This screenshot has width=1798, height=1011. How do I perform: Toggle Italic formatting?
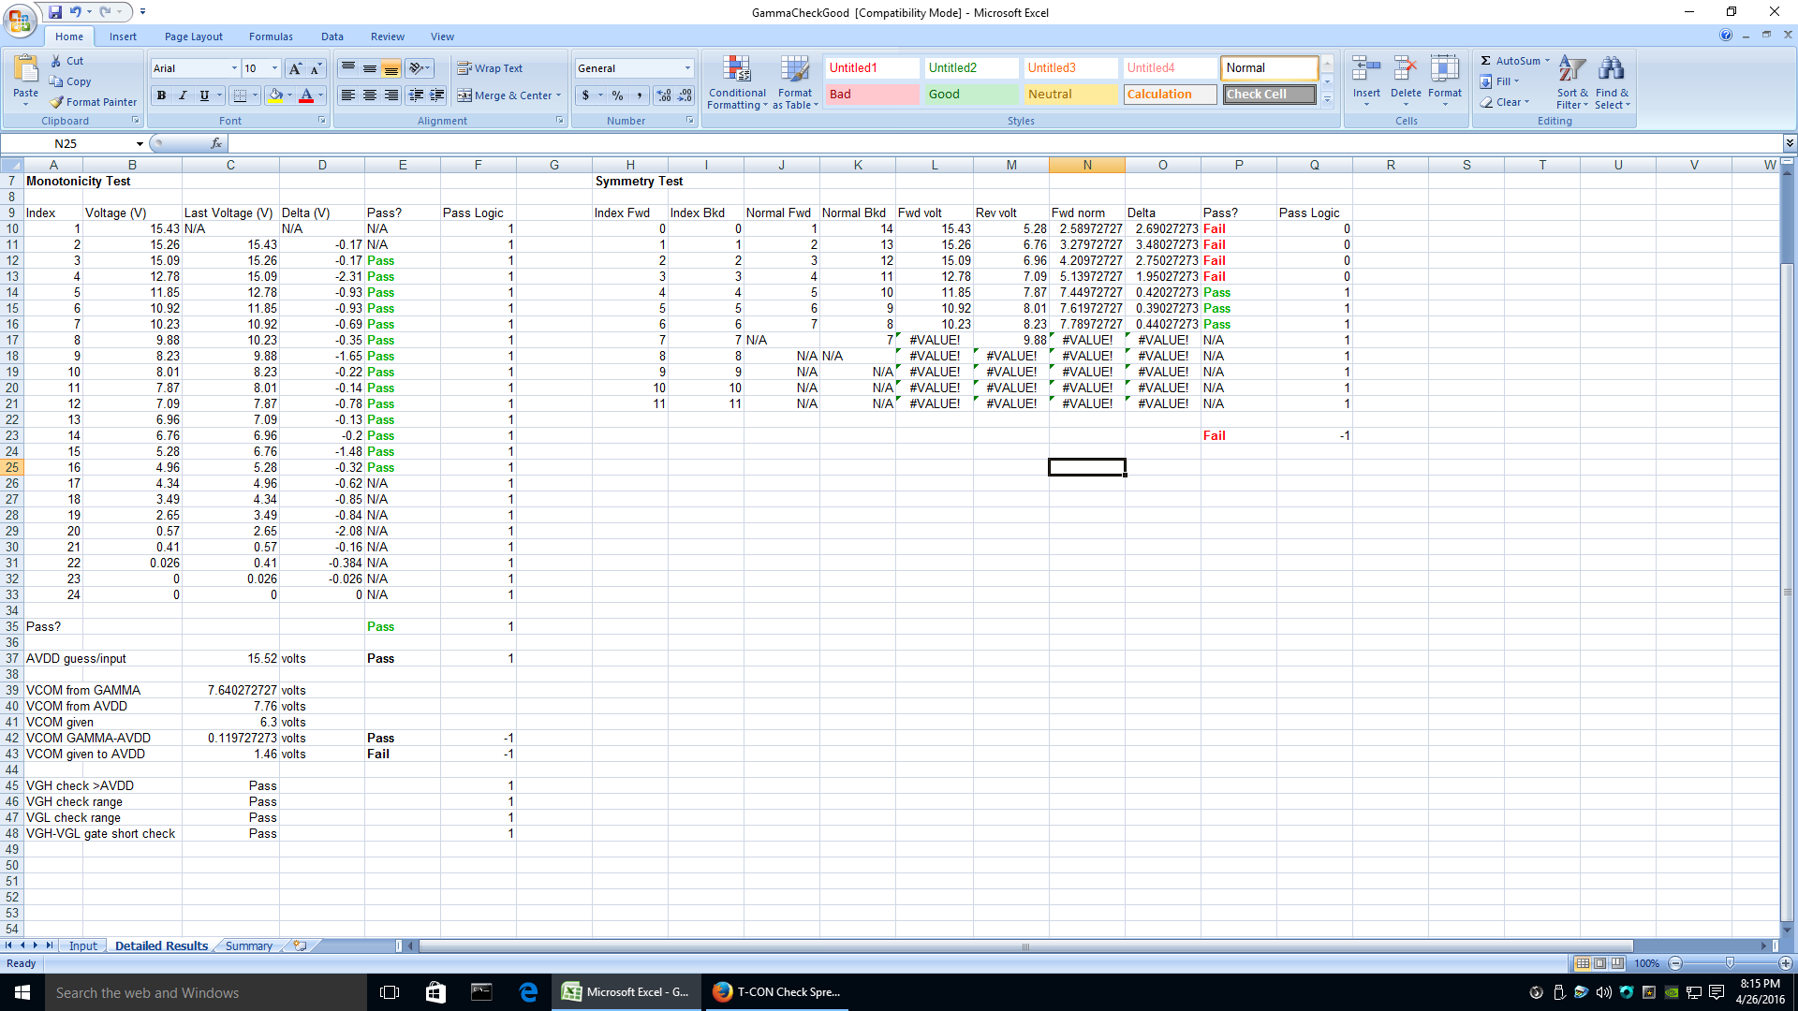[183, 95]
